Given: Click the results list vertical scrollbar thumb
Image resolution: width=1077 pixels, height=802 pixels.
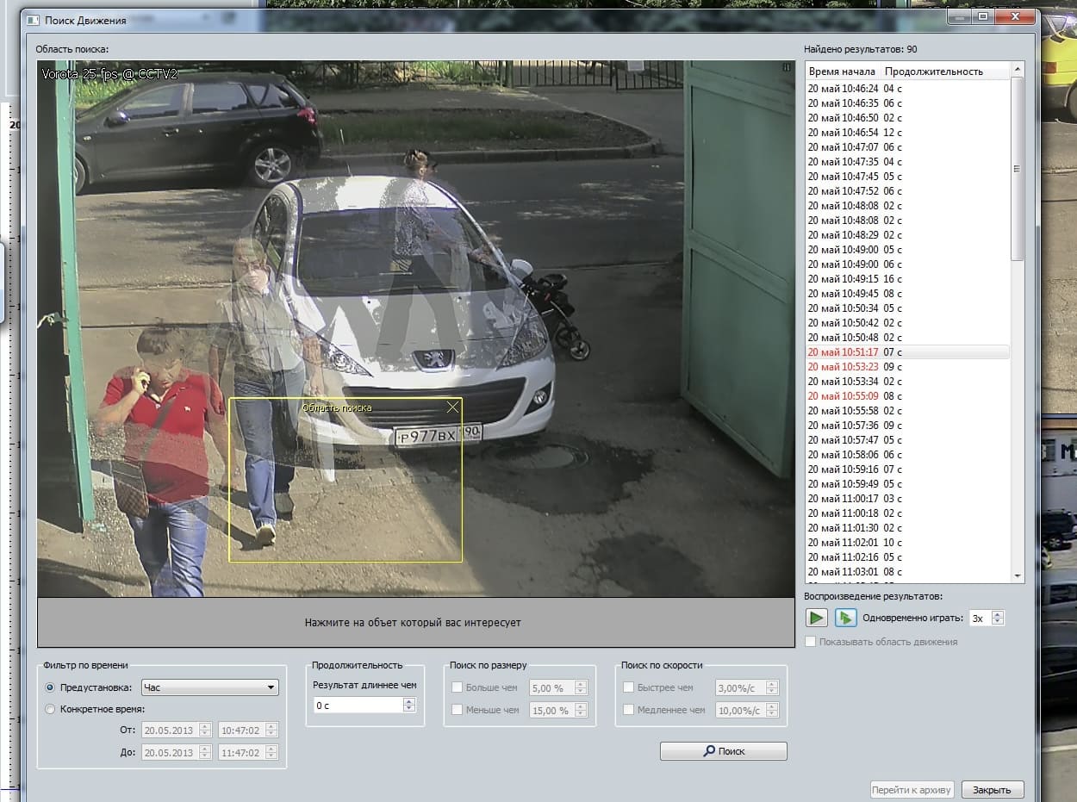Looking at the screenshot, I should [1017, 168].
